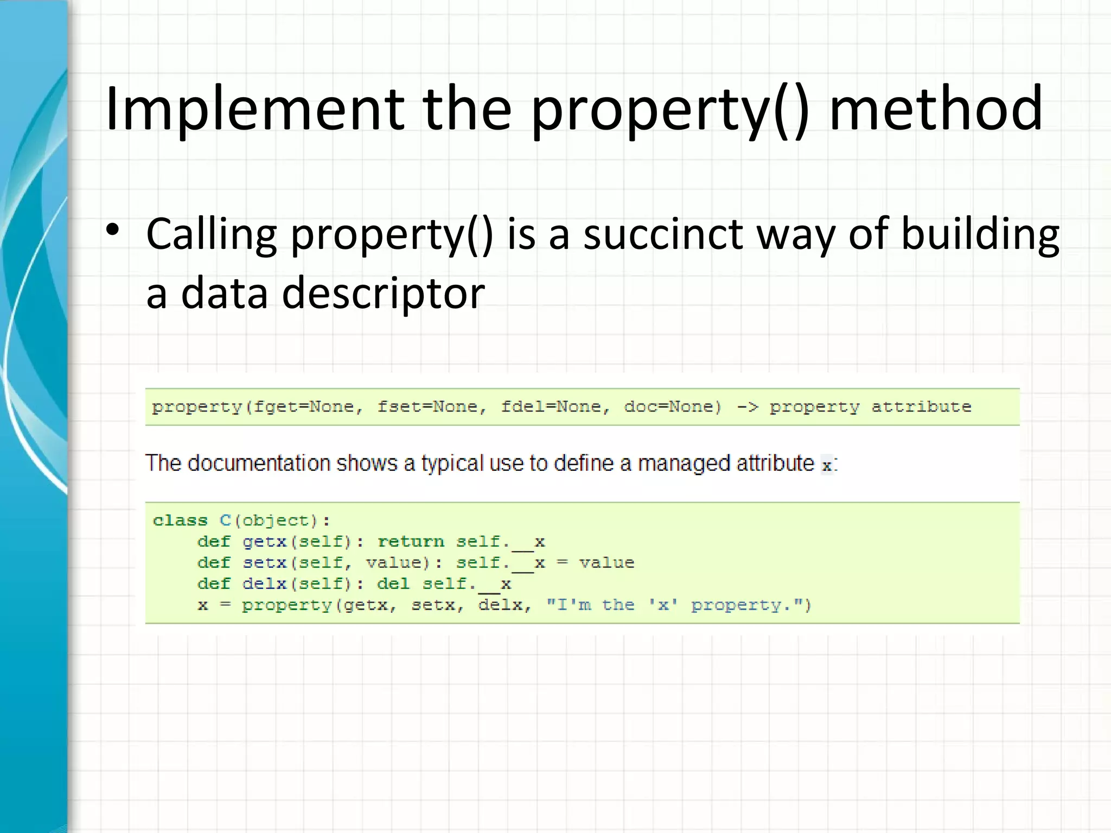Screen dimensions: 1111x833
Task: Click the property(fget=None, fset=None...) signature line
Action: click(561, 407)
